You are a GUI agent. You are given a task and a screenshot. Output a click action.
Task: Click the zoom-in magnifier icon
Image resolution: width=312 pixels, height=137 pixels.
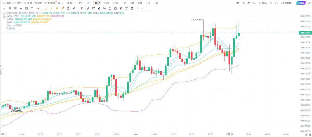[x=93, y=9]
